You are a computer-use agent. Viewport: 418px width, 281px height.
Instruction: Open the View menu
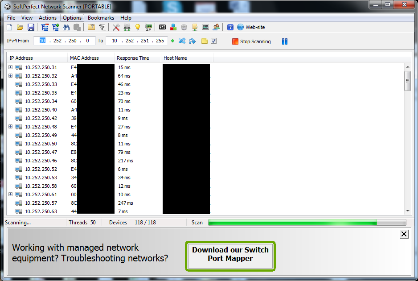[x=27, y=18]
